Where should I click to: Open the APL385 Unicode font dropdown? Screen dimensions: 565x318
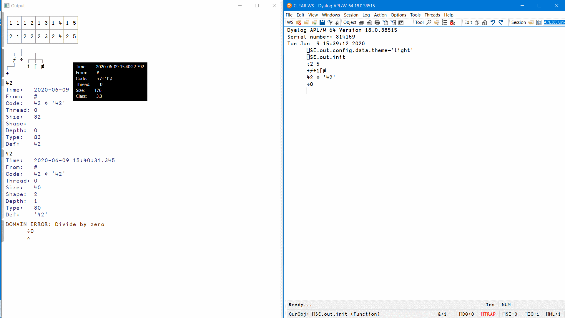(554, 22)
